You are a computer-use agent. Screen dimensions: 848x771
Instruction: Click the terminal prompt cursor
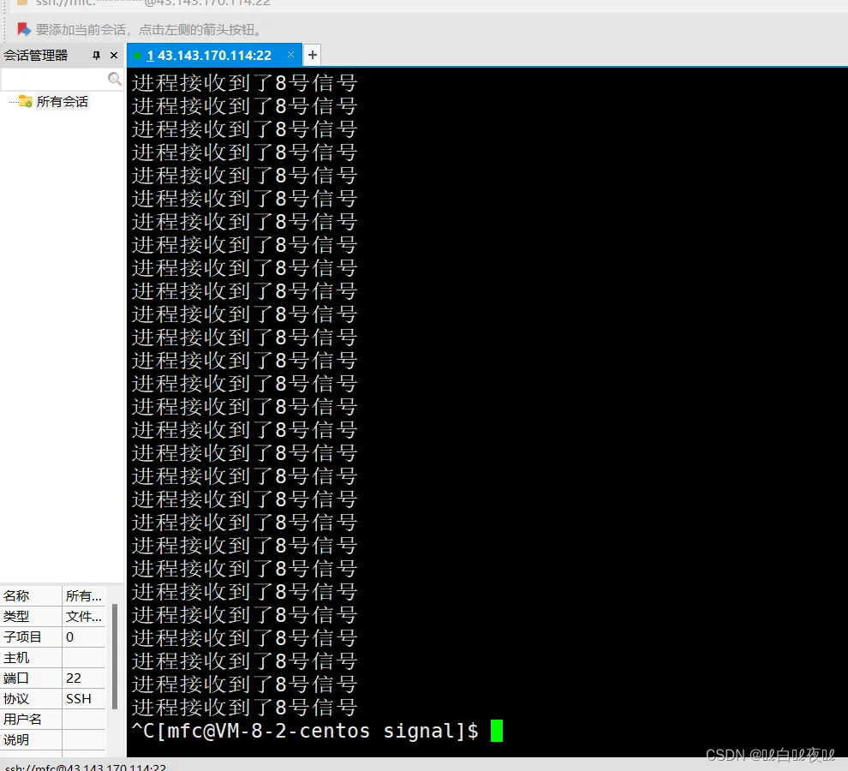tap(497, 731)
